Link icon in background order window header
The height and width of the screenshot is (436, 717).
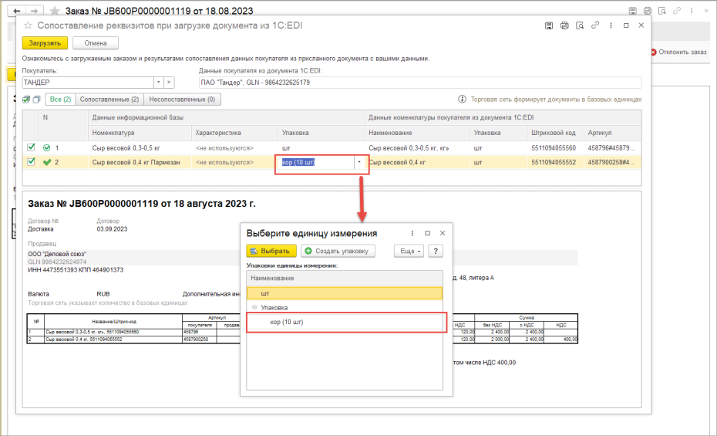[677, 11]
